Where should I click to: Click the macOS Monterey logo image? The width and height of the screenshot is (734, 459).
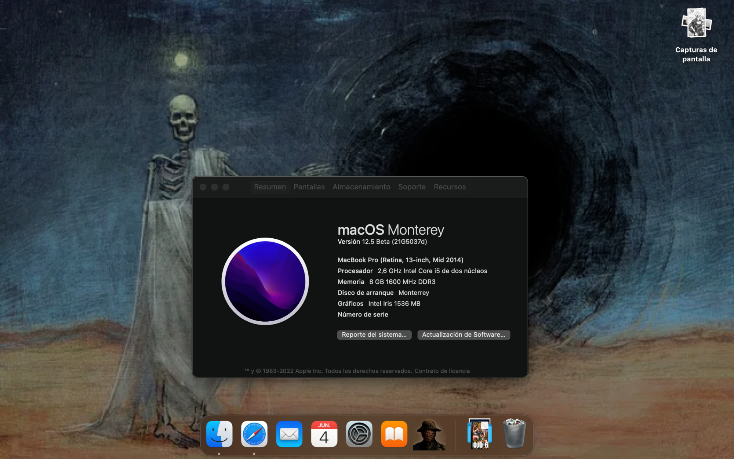[x=265, y=281]
